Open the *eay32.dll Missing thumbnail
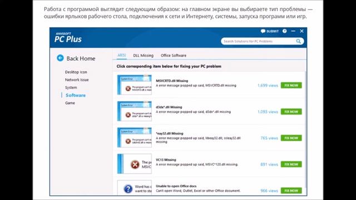Screen dimensions: 356x200 (x=135, y=137)
